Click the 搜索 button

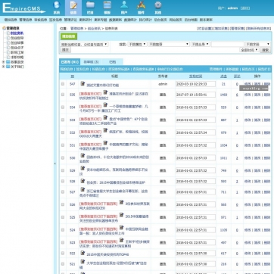(x=265, y=50)
